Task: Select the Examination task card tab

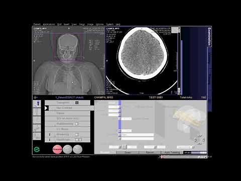Action: [209, 37]
